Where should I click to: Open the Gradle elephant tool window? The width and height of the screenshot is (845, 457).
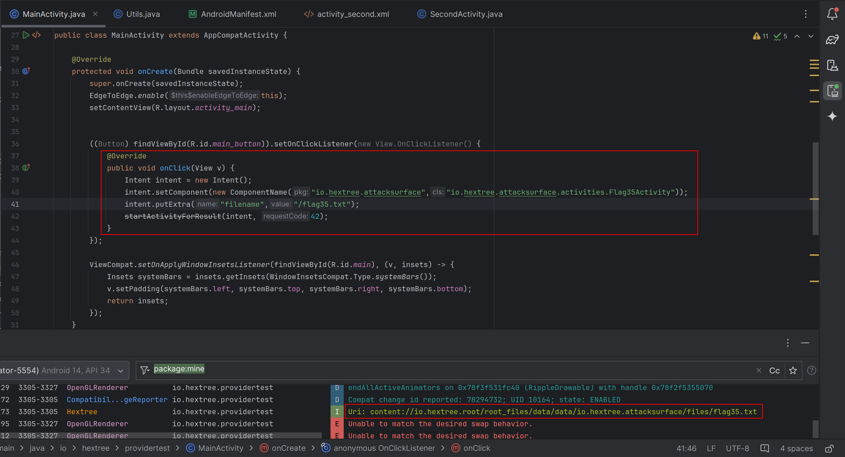[832, 40]
